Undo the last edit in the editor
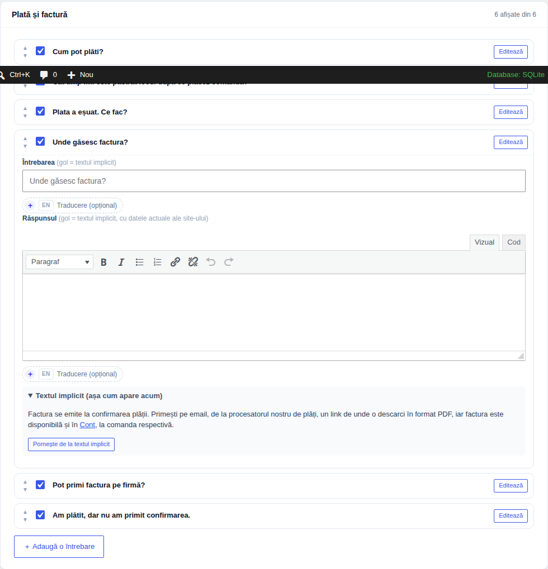 [x=211, y=262]
